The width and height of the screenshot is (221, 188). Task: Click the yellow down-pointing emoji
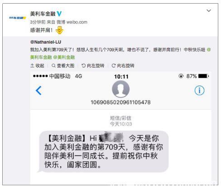(x=59, y=30)
